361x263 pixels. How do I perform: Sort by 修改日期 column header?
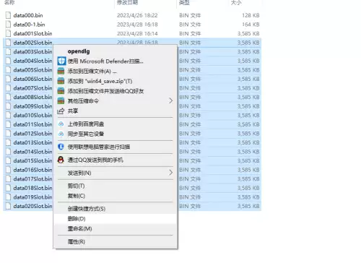pyautogui.click(x=127, y=2)
